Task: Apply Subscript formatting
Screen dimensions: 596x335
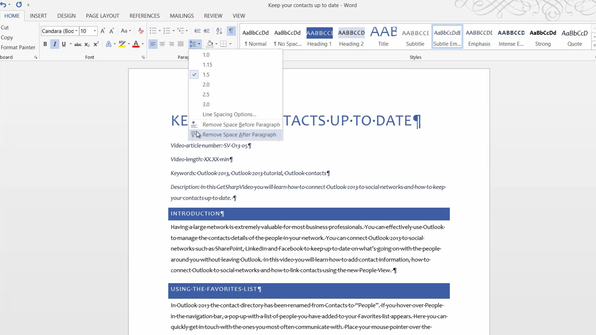Action: click(x=87, y=44)
